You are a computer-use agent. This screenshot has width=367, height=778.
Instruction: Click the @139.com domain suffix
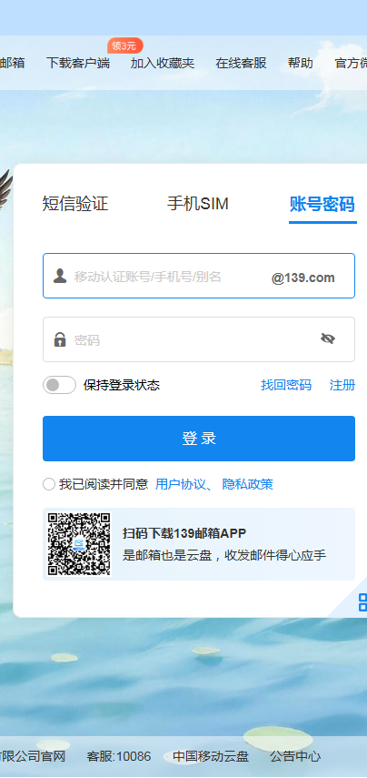click(303, 278)
